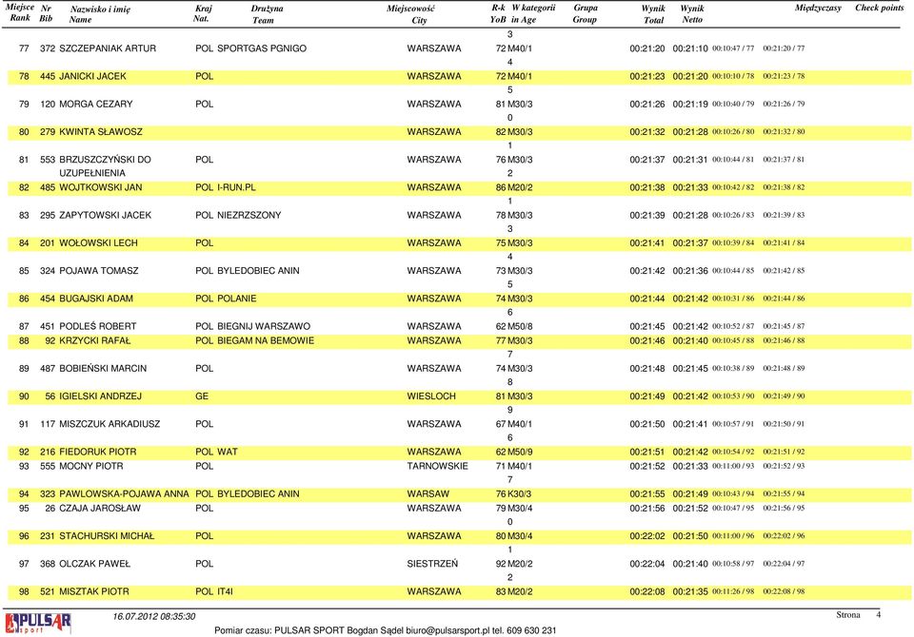
Task: Click the name BOBIEŃSKI MARCIN
Action: click(x=103, y=369)
